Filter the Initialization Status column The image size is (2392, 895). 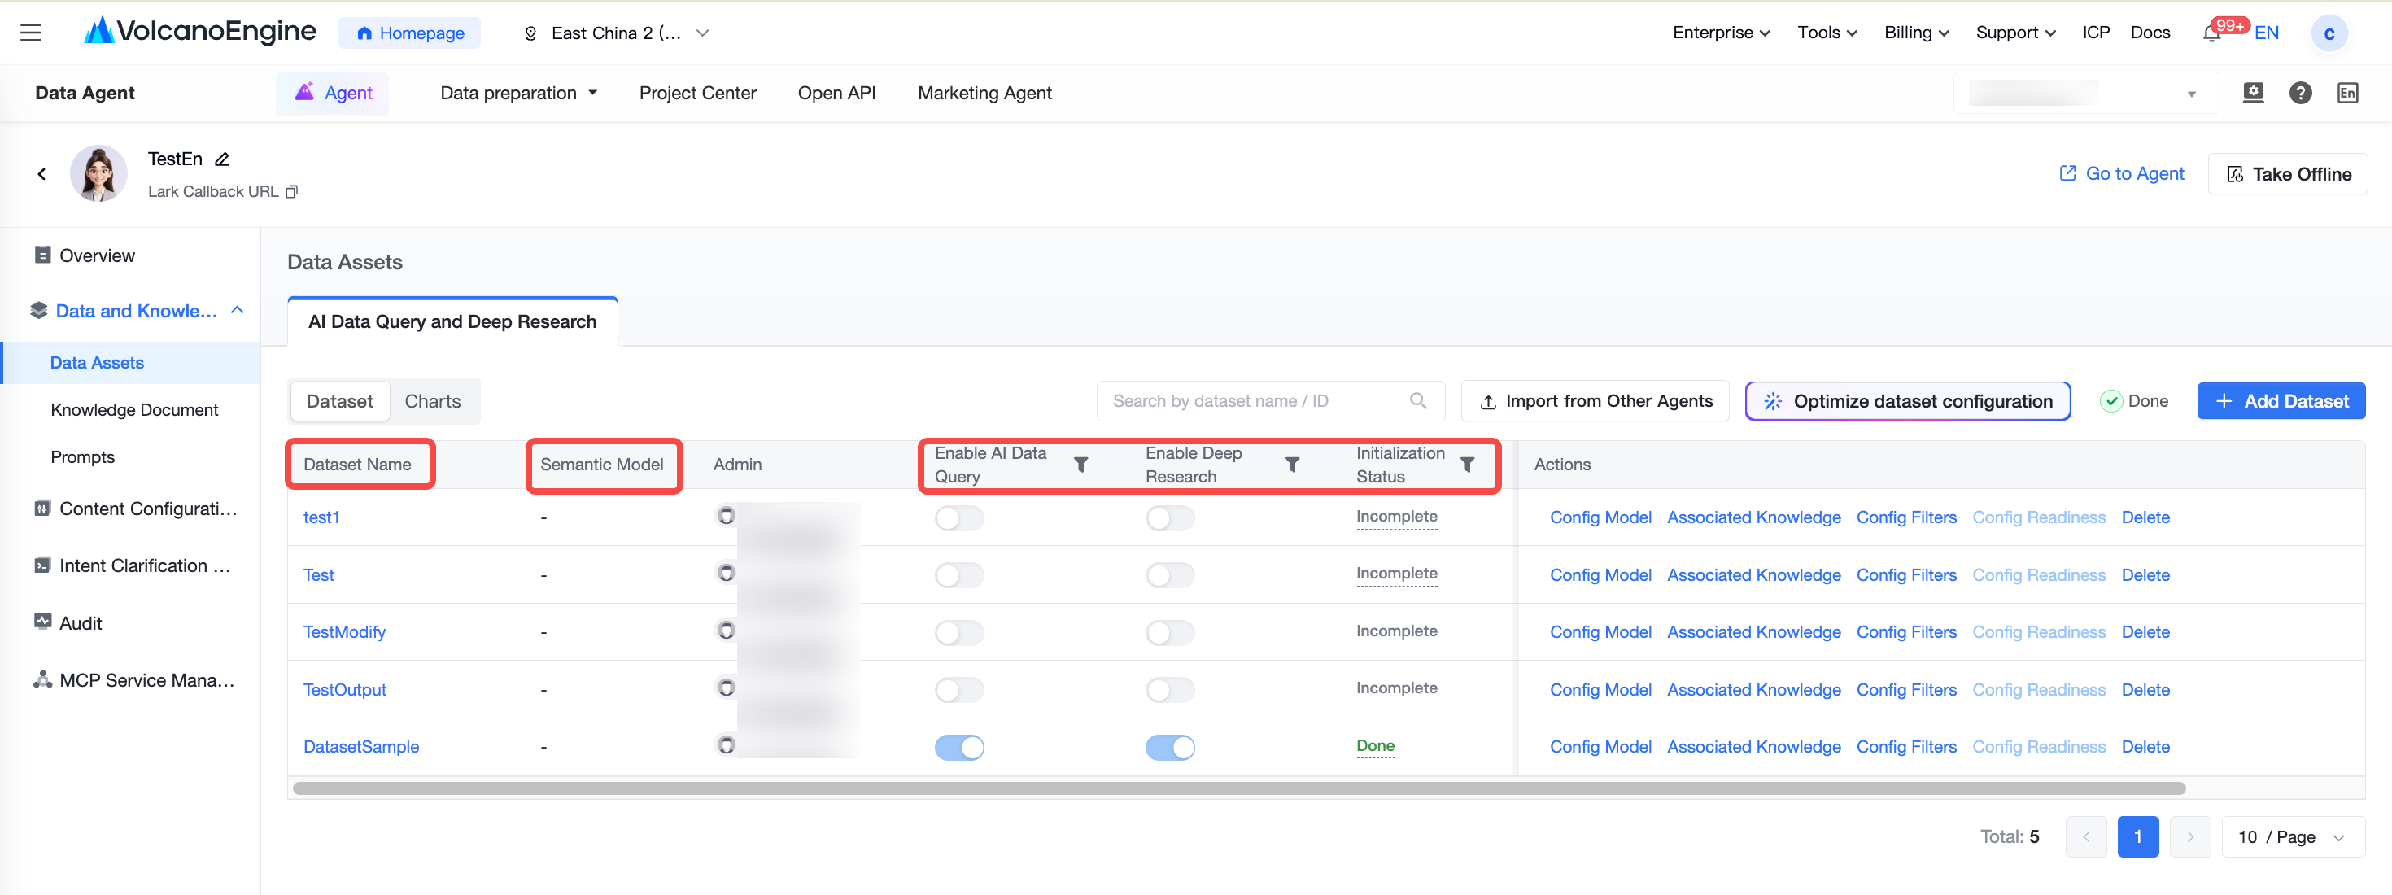tap(1467, 465)
